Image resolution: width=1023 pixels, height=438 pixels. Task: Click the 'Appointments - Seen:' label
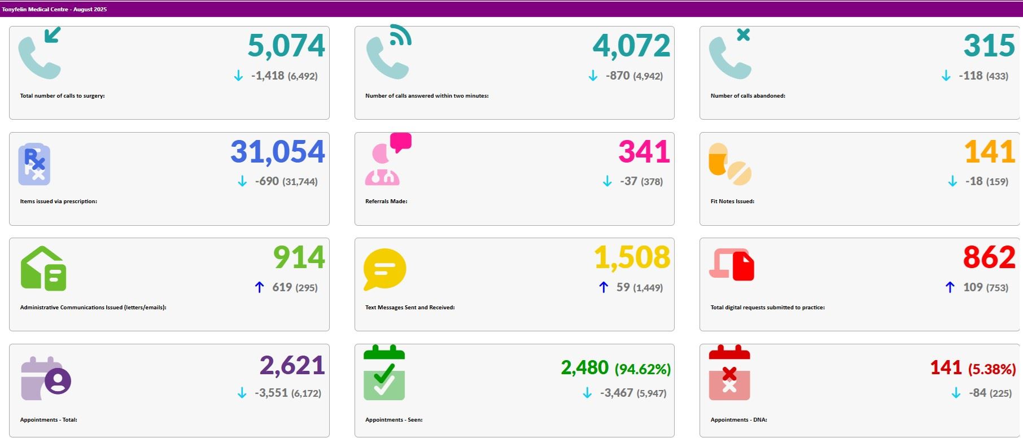coord(394,420)
